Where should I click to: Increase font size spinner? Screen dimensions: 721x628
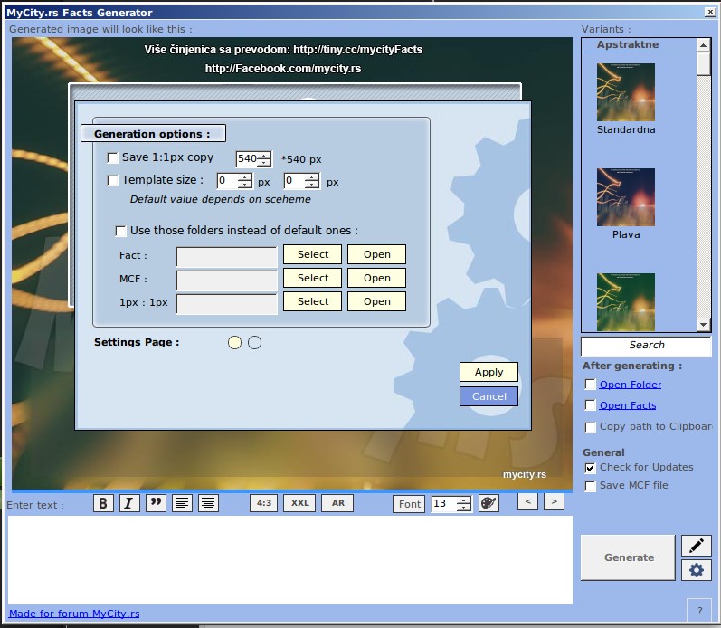coord(464,500)
